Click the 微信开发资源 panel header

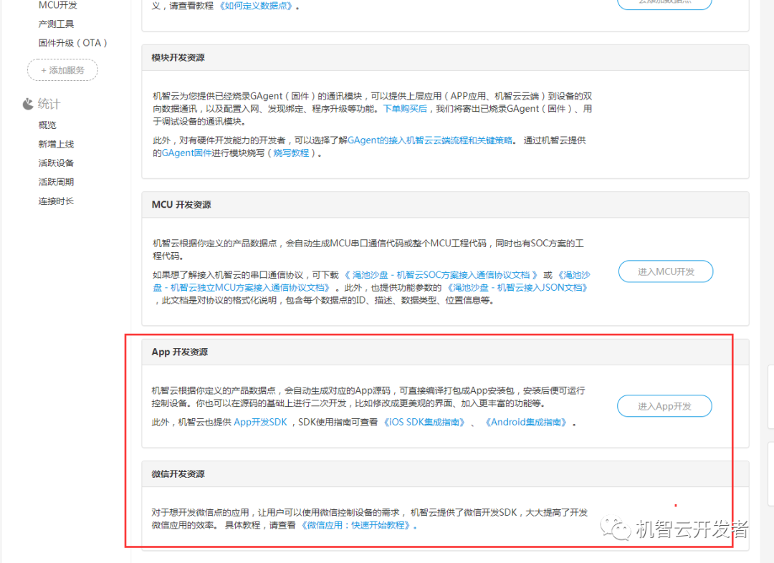(445, 474)
